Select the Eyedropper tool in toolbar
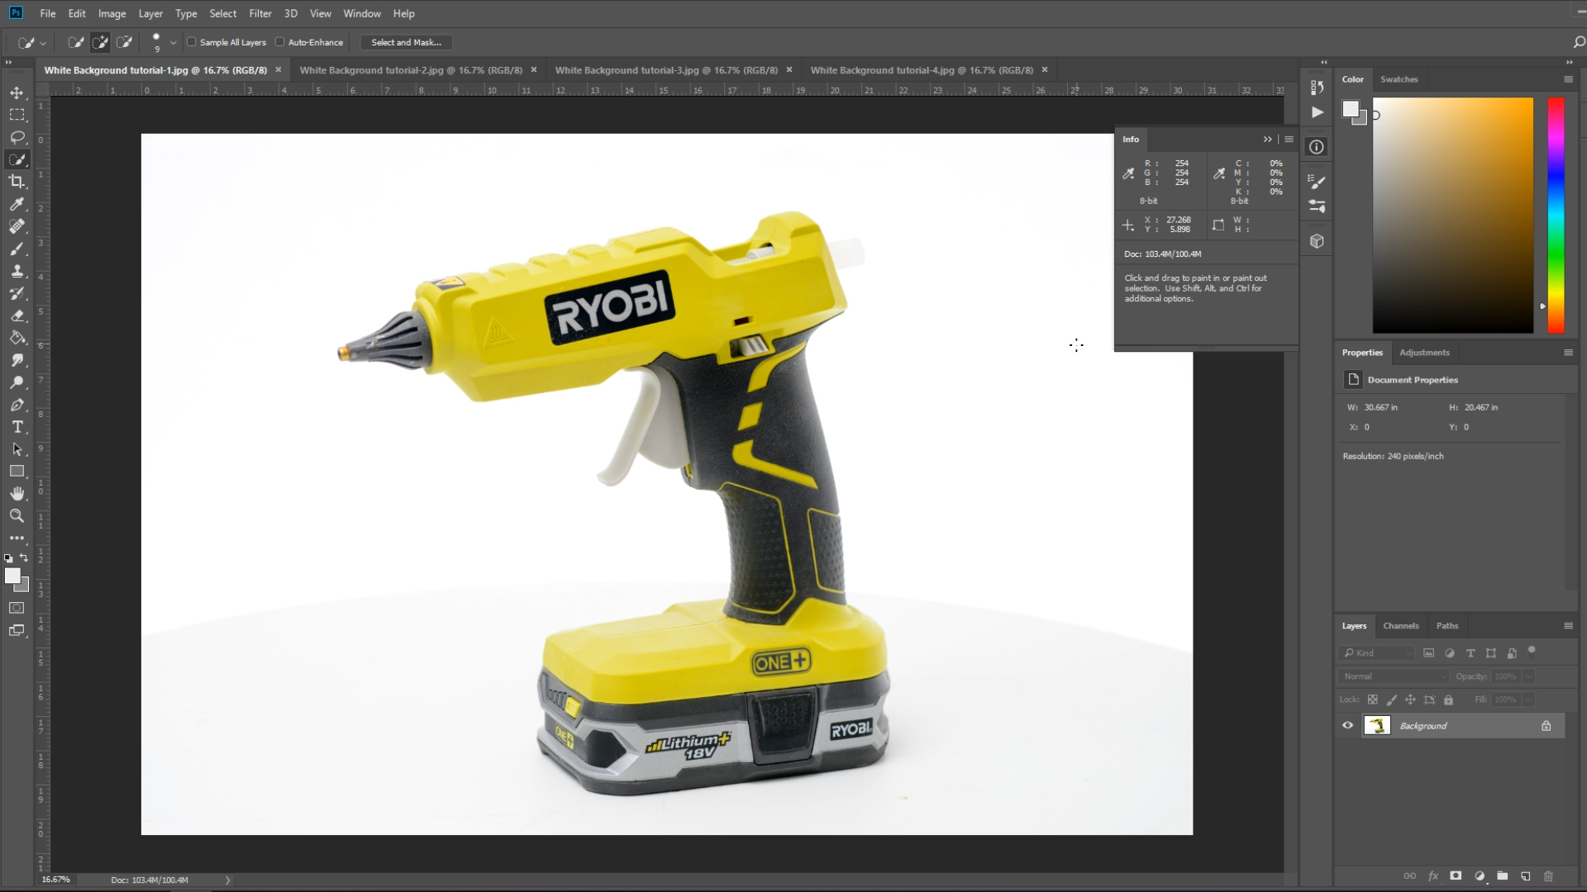The width and height of the screenshot is (1587, 892). coord(17,204)
